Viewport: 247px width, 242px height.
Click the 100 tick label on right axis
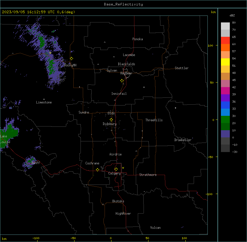click(x=210, y=45)
